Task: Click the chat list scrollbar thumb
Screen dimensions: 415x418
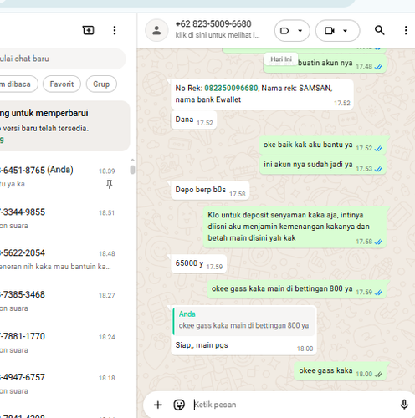Action: [x=132, y=170]
